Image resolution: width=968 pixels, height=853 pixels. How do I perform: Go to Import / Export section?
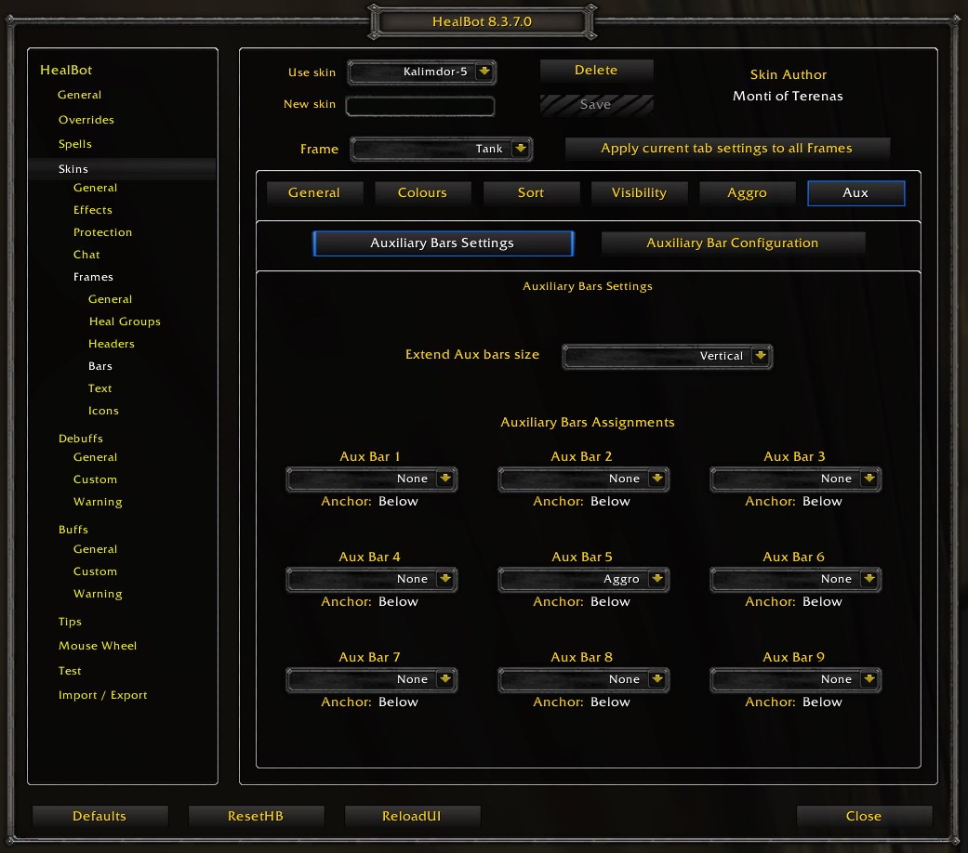(103, 695)
